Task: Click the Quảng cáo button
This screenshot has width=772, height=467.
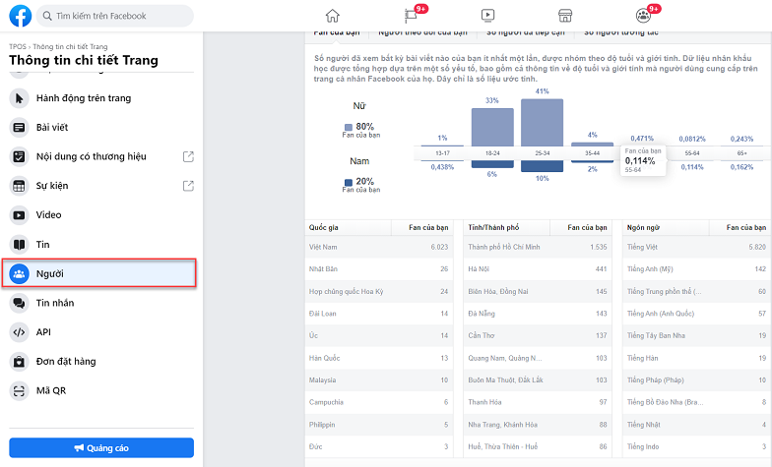Action: tap(101, 447)
